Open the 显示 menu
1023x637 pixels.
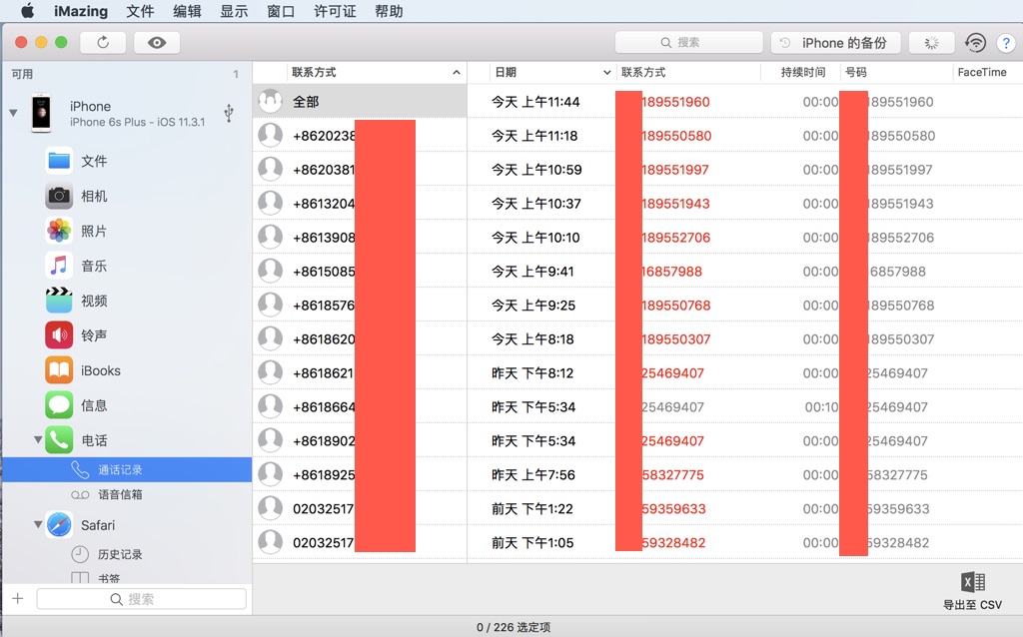click(x=234, y=11)
